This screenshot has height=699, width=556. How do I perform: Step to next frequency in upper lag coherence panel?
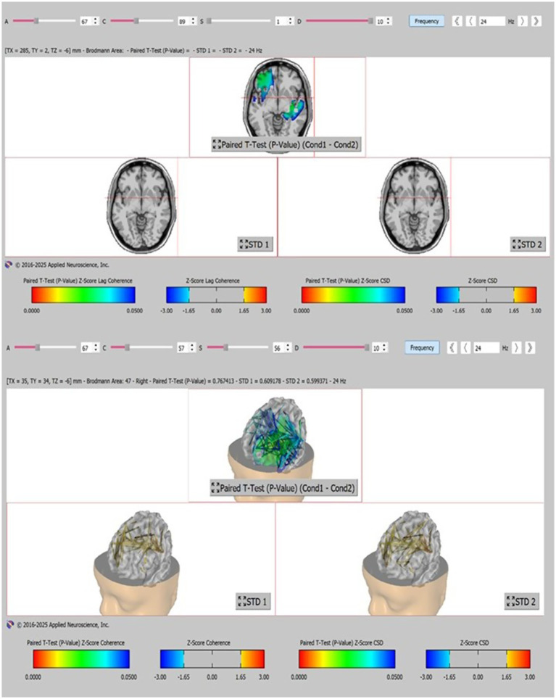pyautogui.click(x=523, y=21)
